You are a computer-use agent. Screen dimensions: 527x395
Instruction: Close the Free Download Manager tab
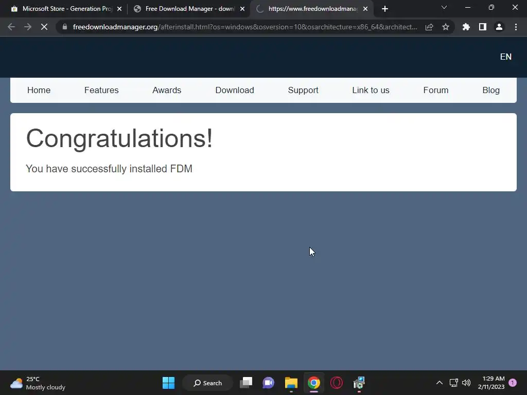[x=242, y=9]
